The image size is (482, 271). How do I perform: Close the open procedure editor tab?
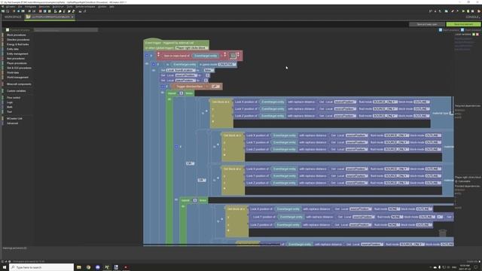pyautogui.click(x=72, y=17)
